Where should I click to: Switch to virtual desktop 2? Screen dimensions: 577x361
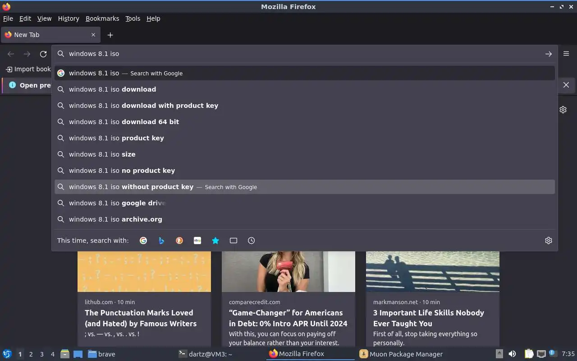click(31, 354)
